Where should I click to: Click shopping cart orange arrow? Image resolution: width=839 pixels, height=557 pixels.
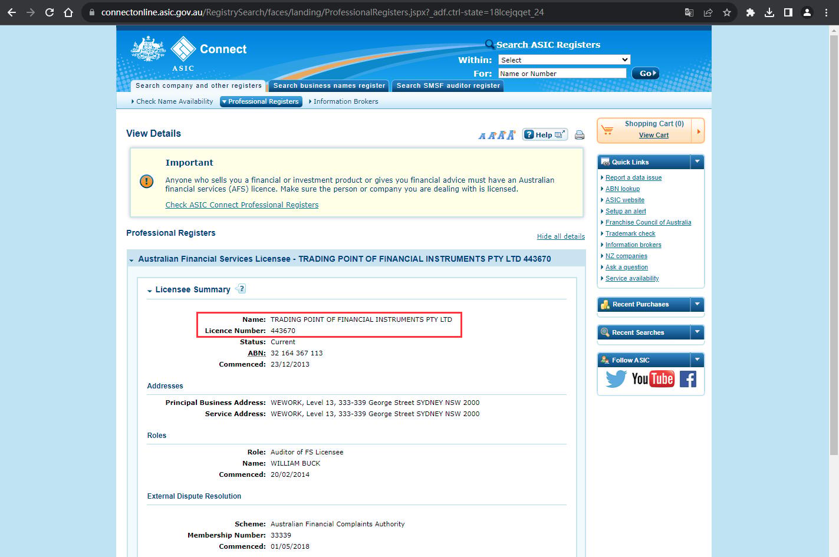click(x=698, y=131)
